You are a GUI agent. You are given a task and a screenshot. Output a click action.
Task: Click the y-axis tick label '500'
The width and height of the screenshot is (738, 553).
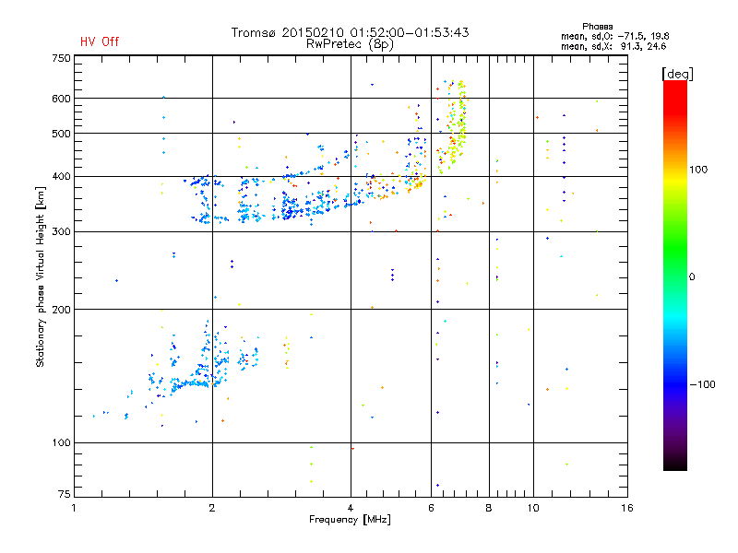pyautogui.click(x=61, y=134)
